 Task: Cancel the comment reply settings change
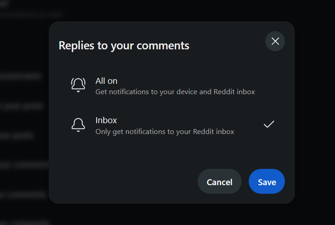219,182
